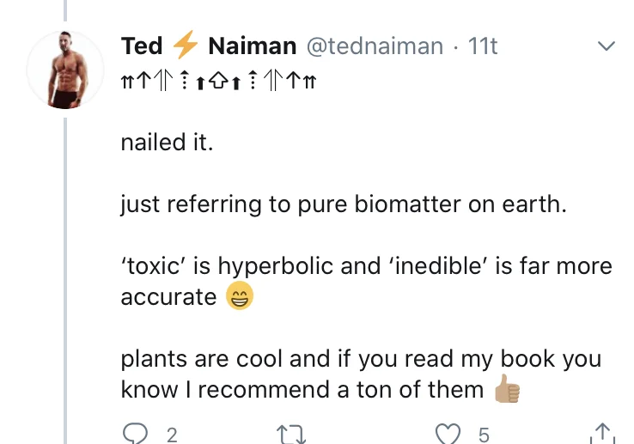Click the reply speech bubble icon
This screenshot has height=444, width=634.
tap(135, 435)
